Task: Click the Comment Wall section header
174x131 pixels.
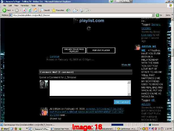Action: point(86,72)
